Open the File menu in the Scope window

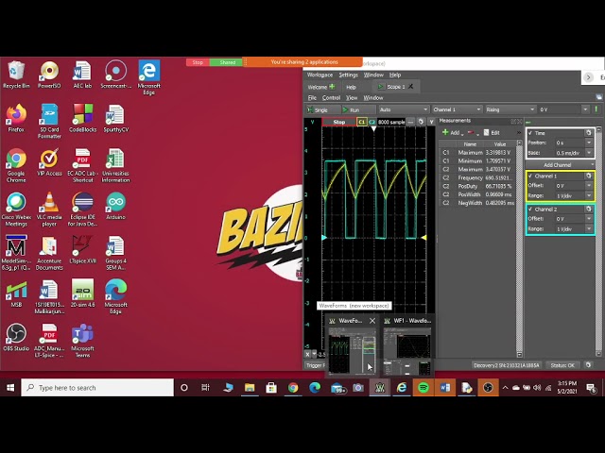312,98
